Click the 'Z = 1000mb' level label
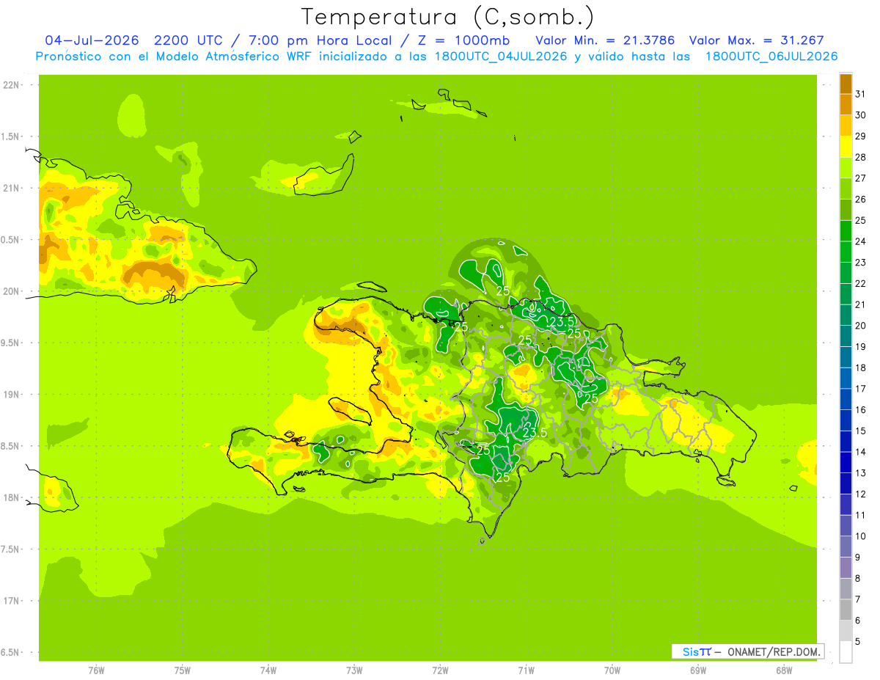 (463, 40)
